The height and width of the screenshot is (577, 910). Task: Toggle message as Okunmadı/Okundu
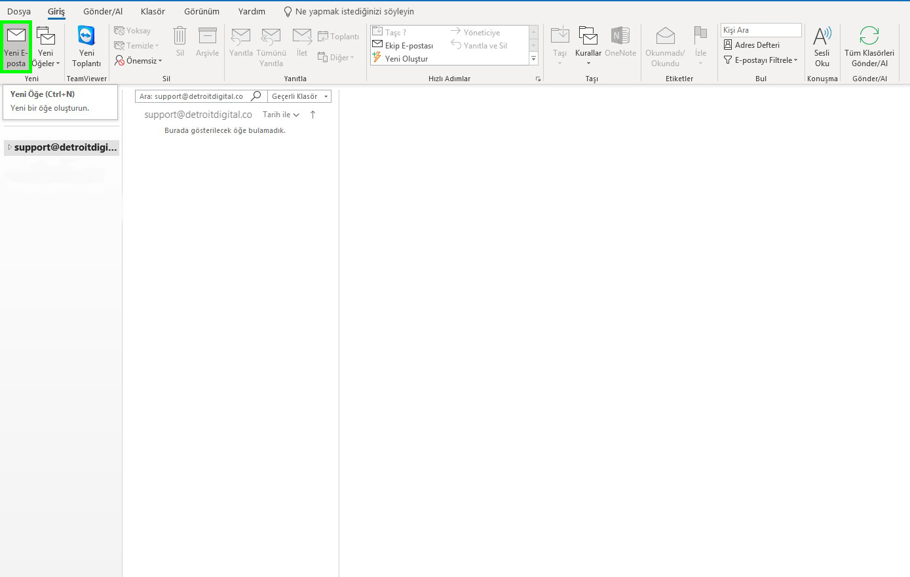664,45
